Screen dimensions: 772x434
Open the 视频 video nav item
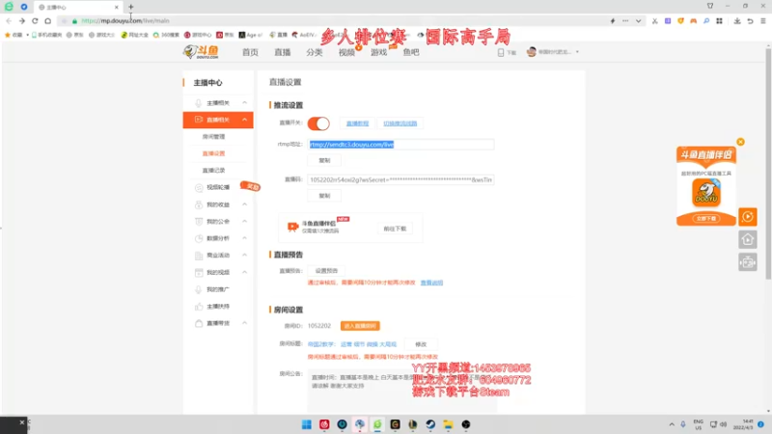pos(346,52)
